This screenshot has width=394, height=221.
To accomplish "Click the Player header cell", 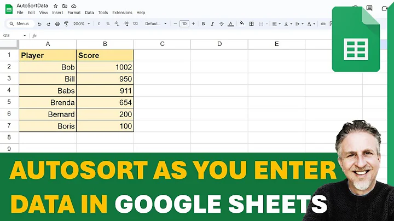I will click(x=48, y=55).
